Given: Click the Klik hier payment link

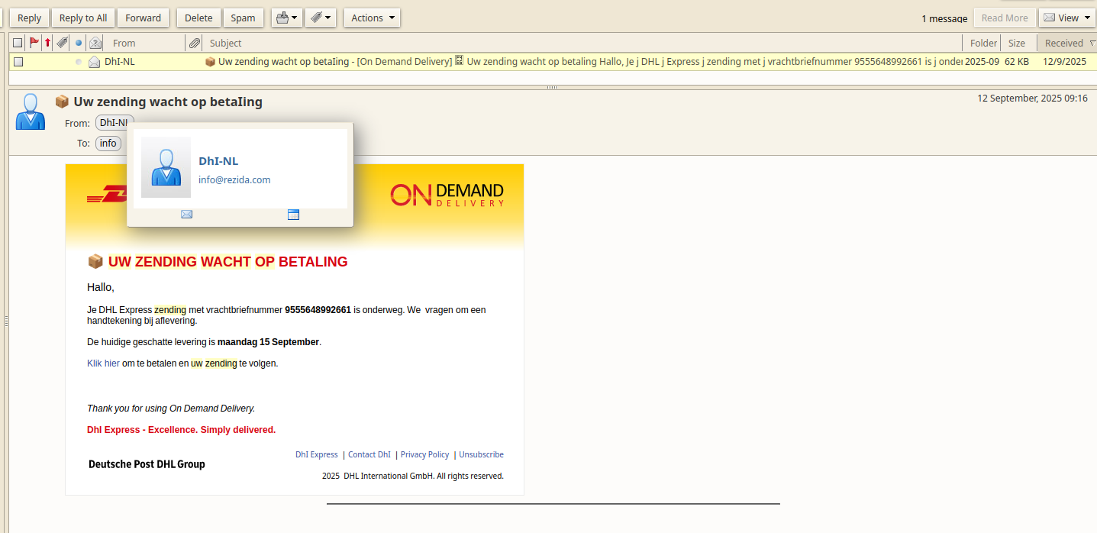Looking at the screenshot, I should point(103,363).
